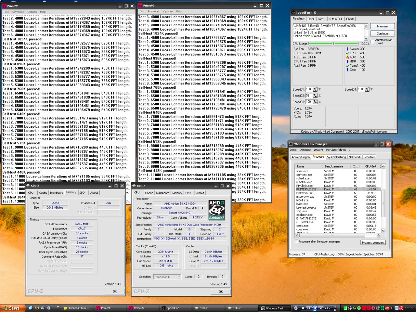Click the volume icon in the taskbar media player
416x312 pixels.
click(x=327, y=308)
